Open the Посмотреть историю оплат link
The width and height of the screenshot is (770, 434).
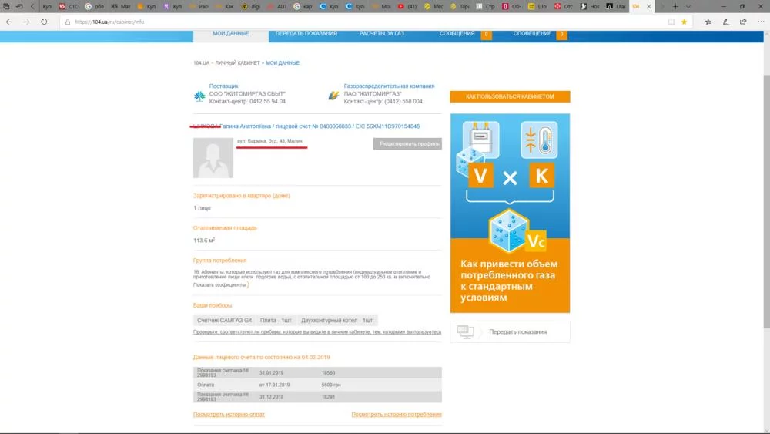(229, 415)
